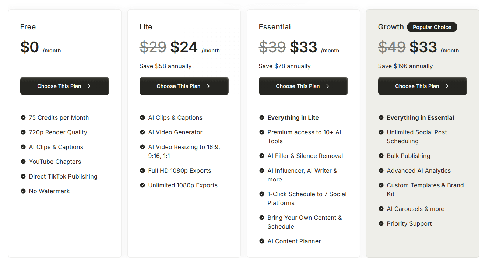This screenshot has height=265, width=489.
Task: Click the arrow on the Free plan button
Action: 89,86
